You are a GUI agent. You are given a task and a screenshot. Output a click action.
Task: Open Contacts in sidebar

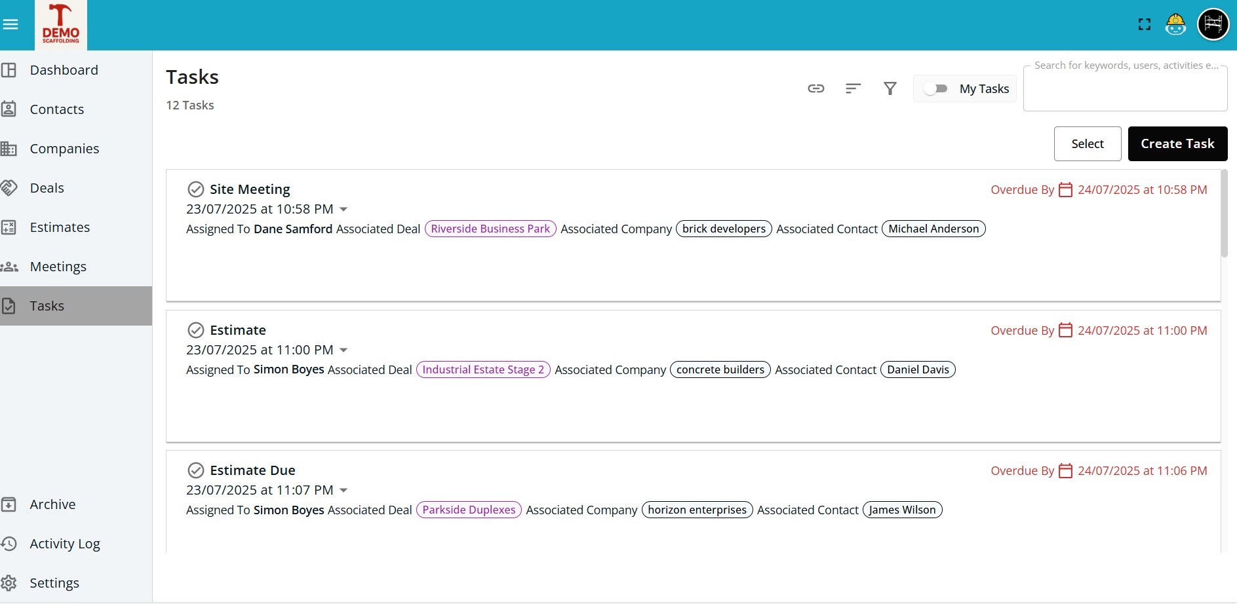point(76,109)
